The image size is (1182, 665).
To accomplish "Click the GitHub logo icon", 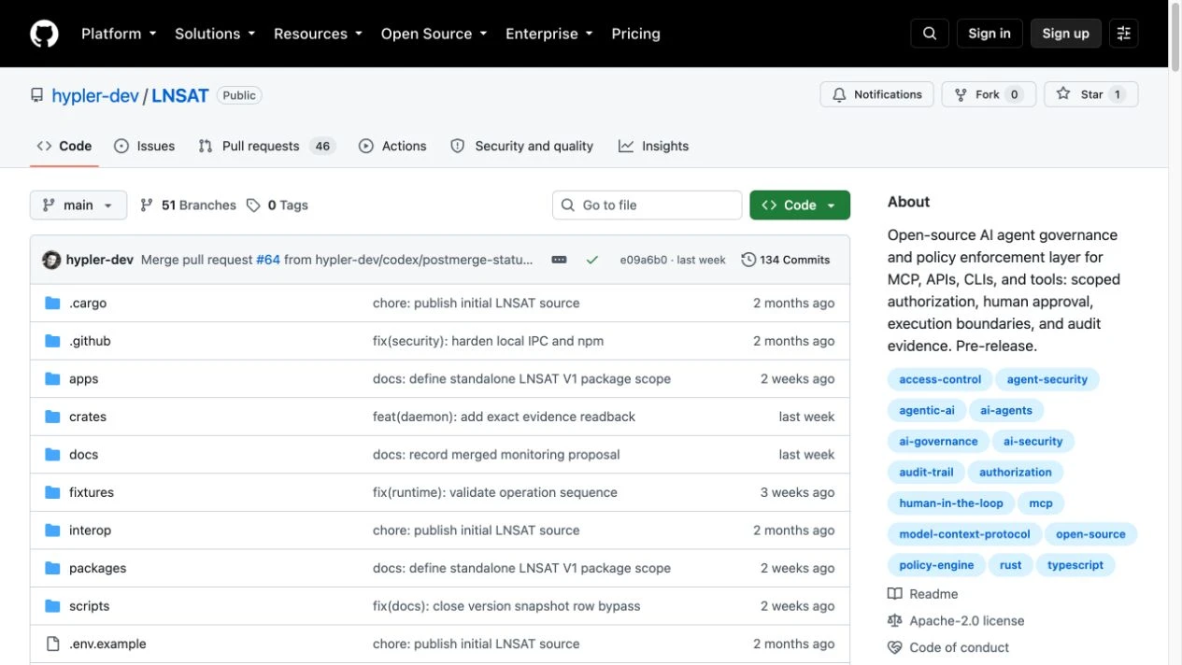I will pyautogui.click(x=44, y=34).
